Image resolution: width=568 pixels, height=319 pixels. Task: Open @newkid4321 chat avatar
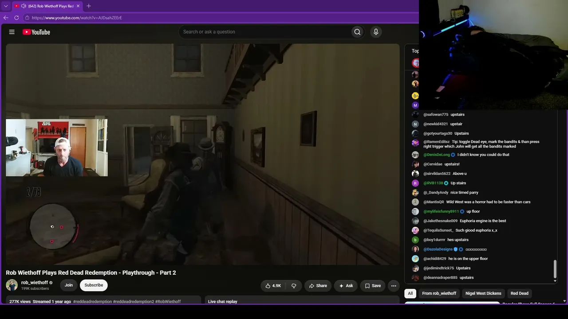click(x=415, y=124)
